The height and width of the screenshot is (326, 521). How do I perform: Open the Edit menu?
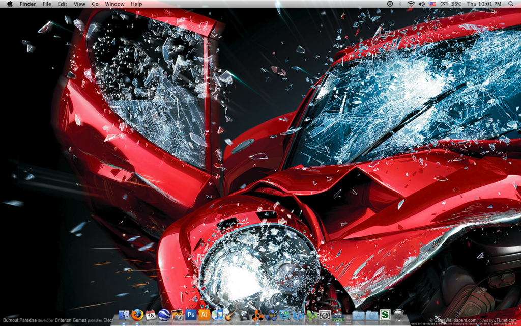(62, 4)
